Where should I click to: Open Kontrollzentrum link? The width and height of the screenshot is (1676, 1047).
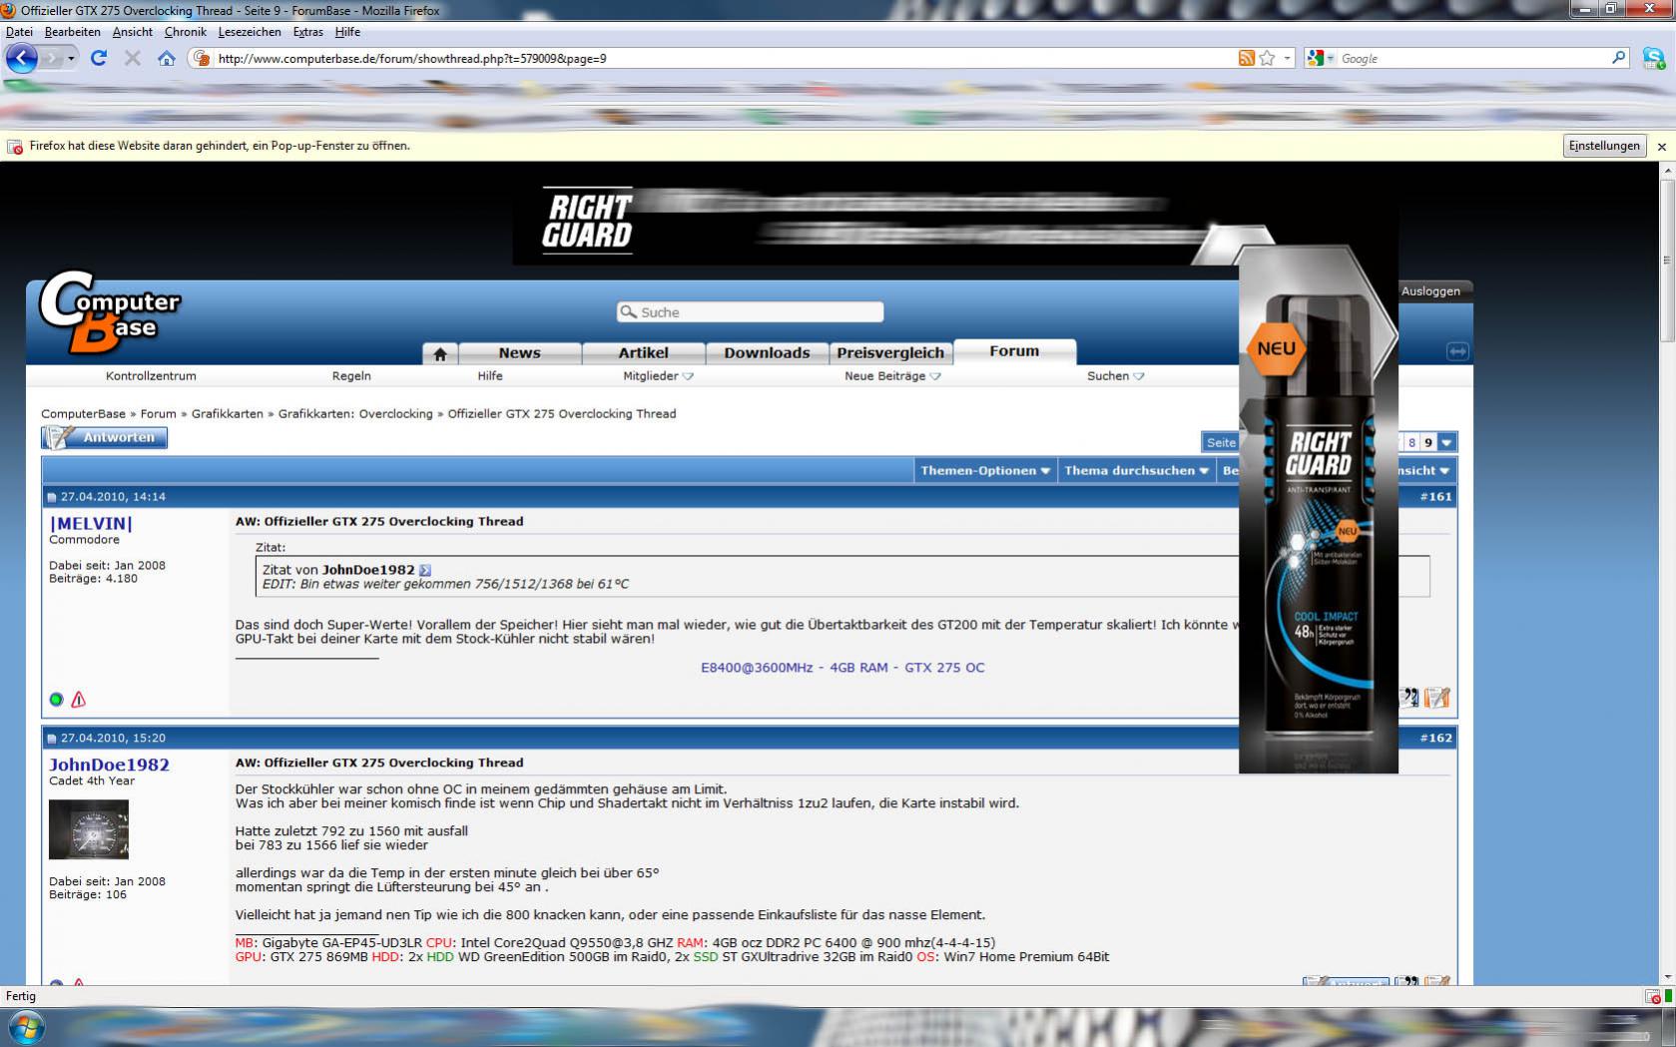tap(151, 376)
